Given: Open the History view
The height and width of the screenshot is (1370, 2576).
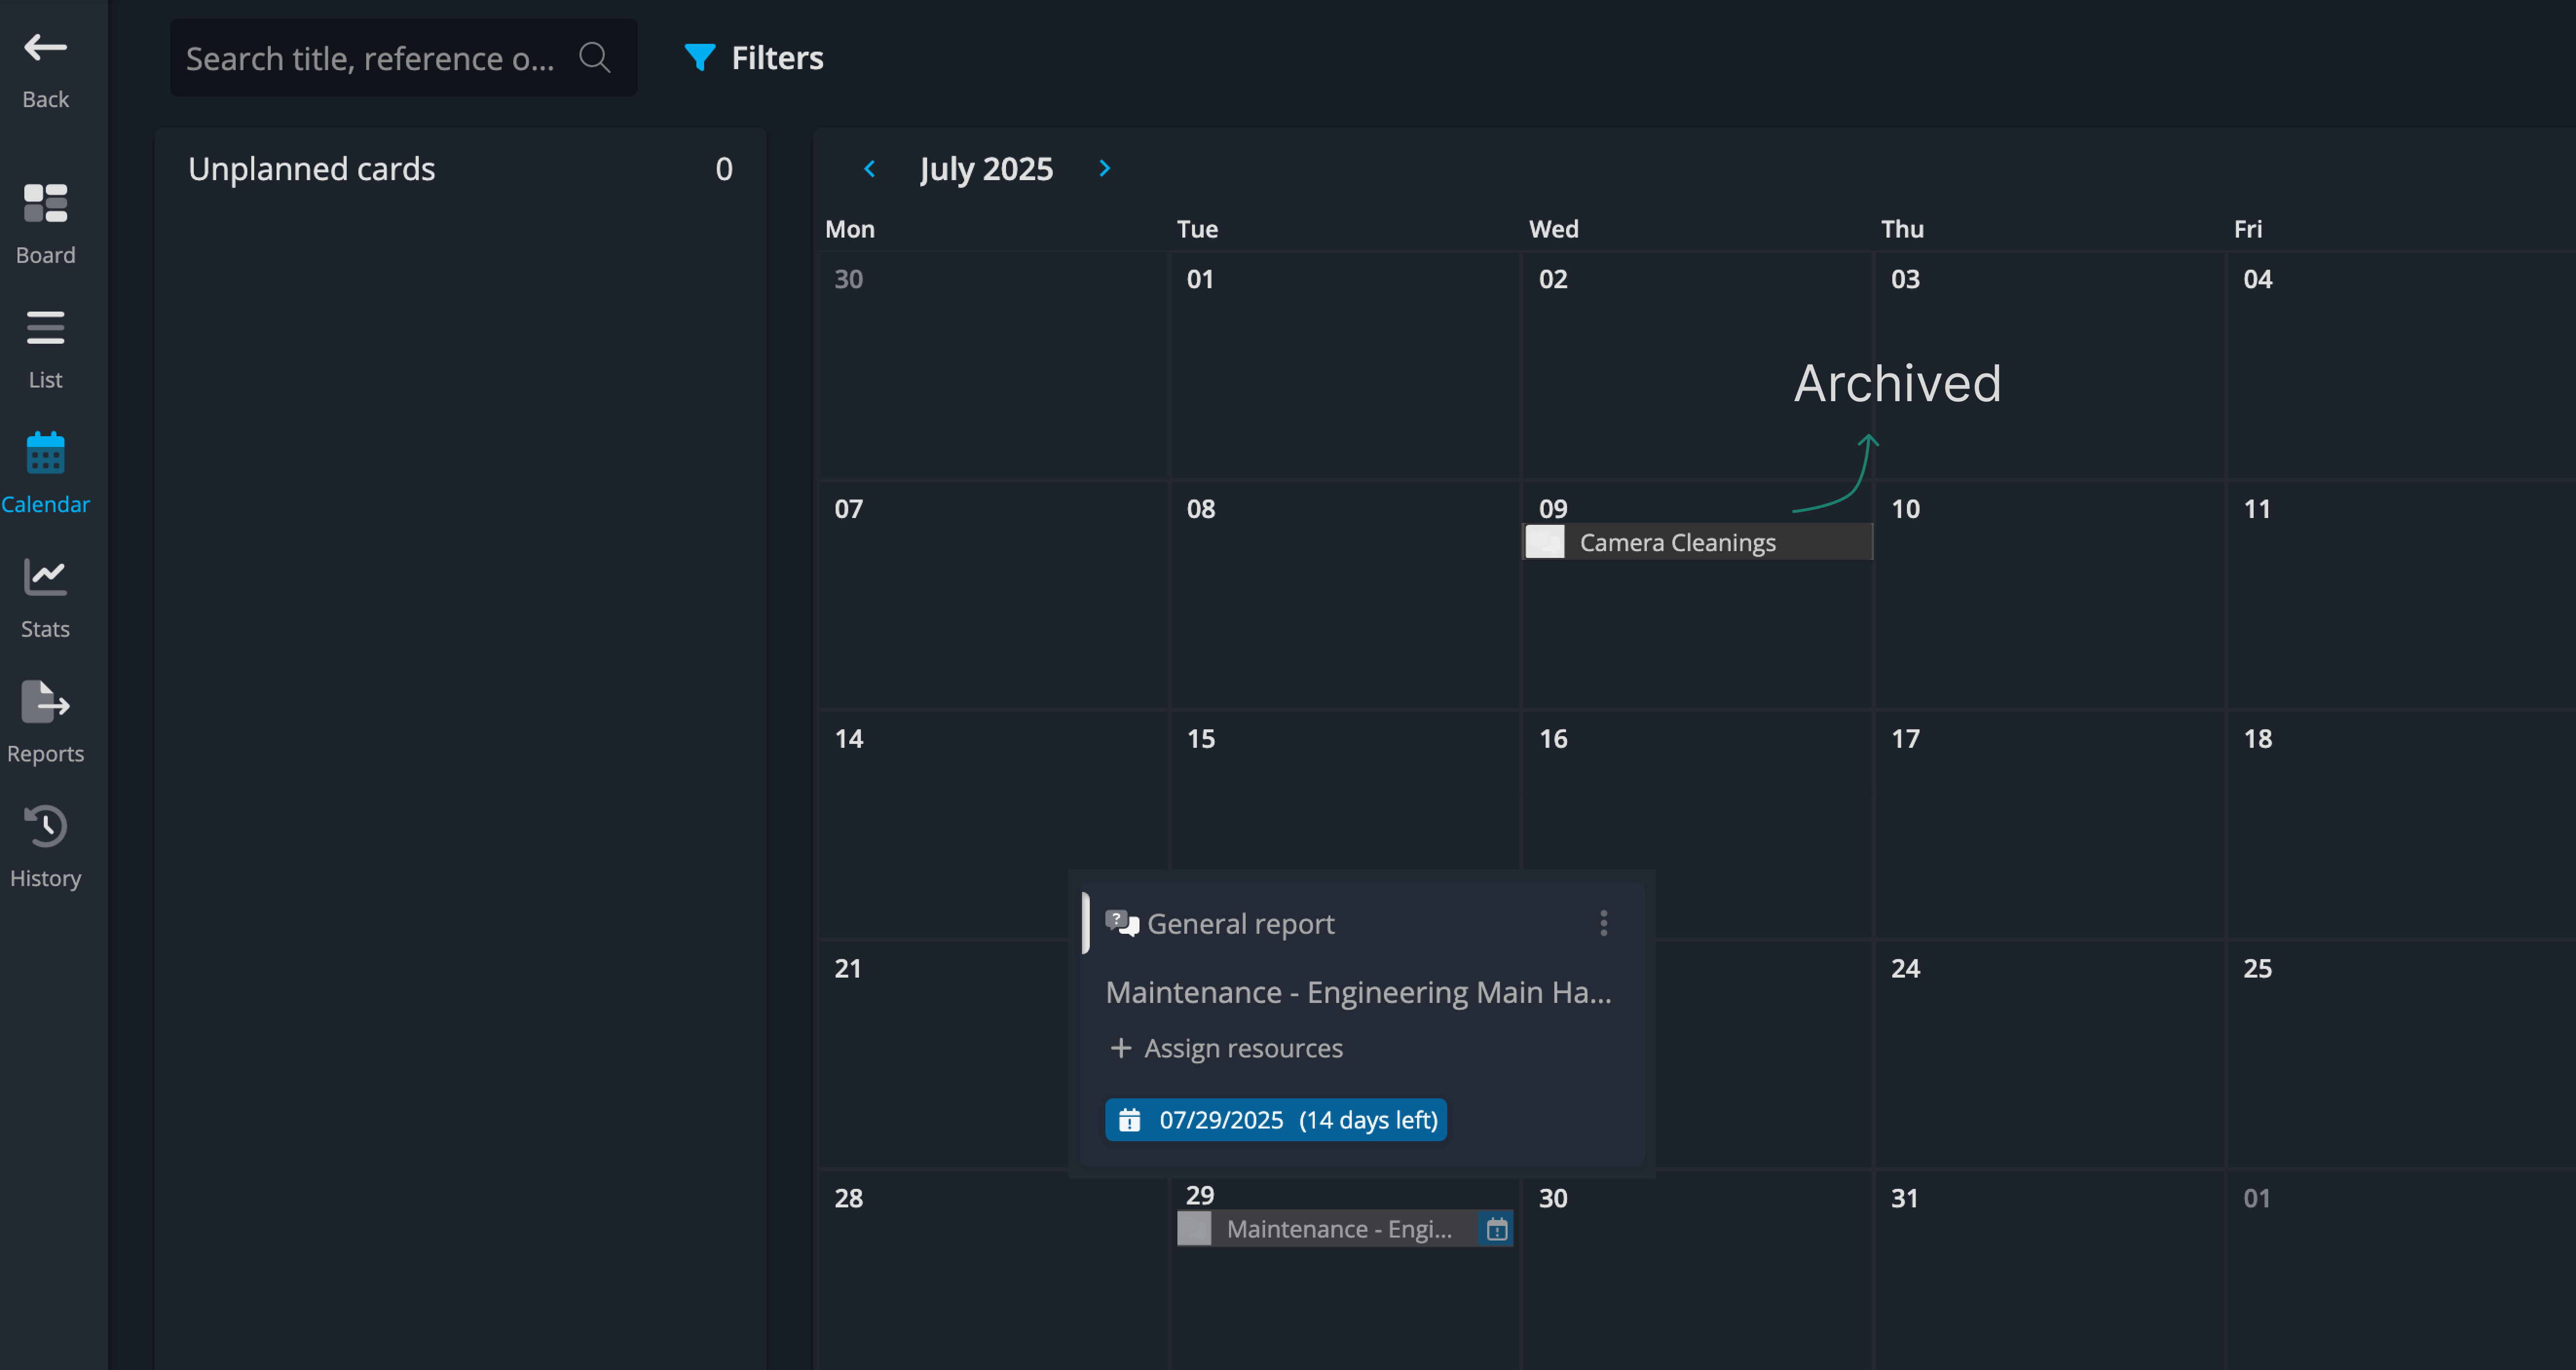Looking at the screenshot, I should 45,846.
